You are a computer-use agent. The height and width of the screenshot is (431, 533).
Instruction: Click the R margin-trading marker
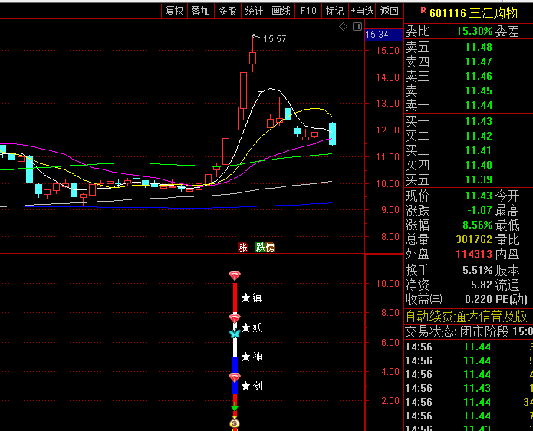(423, 11)
